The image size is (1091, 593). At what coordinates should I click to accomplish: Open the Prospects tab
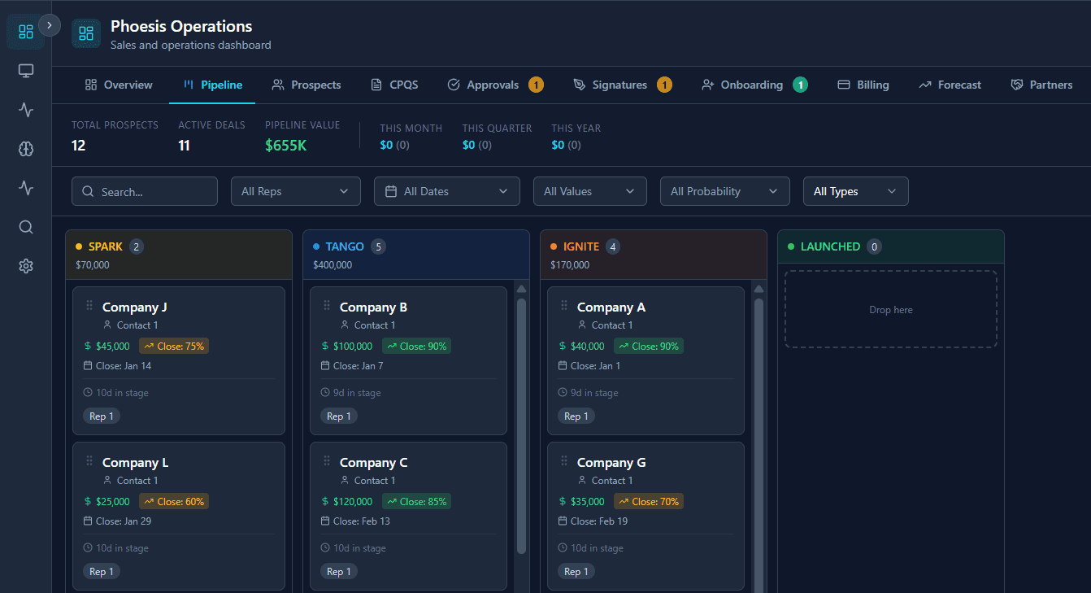(306, 85)
